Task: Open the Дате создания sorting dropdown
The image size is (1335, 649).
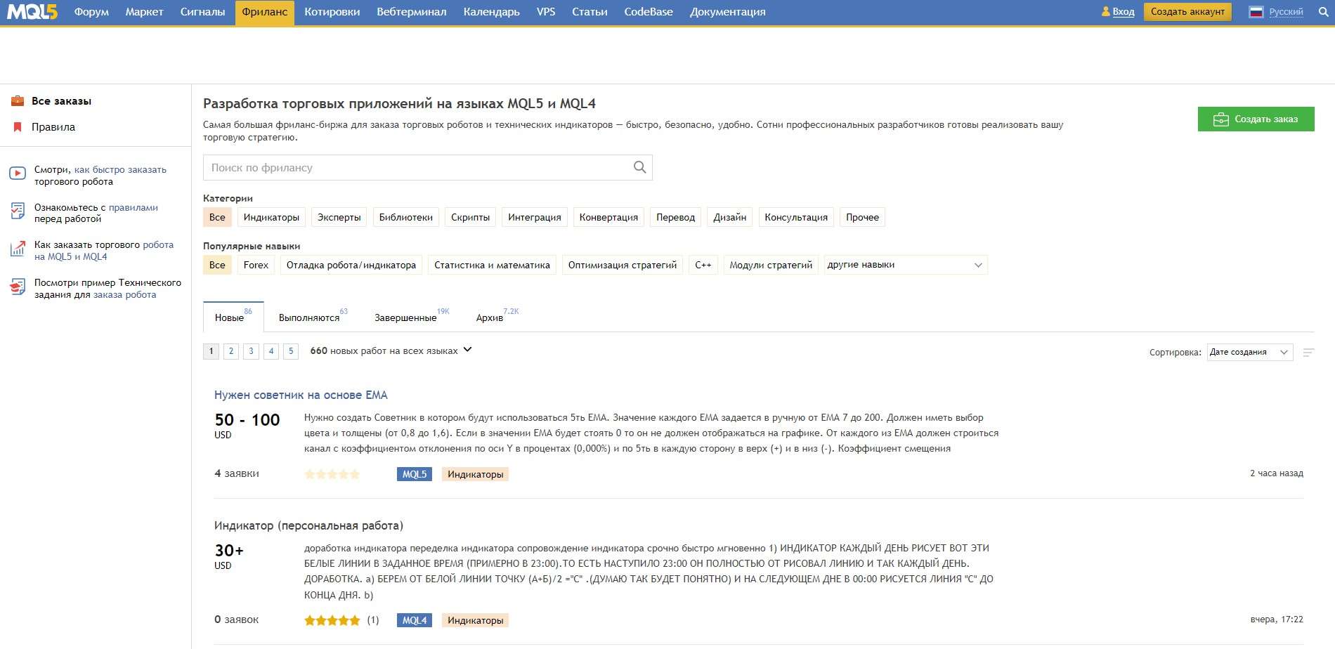Action: [1250, 352]
